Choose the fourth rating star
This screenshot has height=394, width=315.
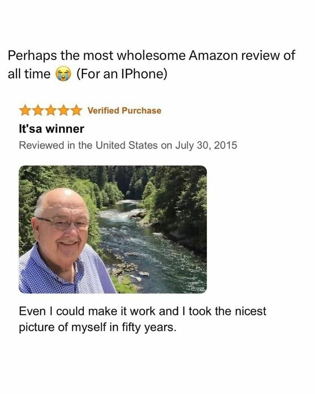click(63, 111)
